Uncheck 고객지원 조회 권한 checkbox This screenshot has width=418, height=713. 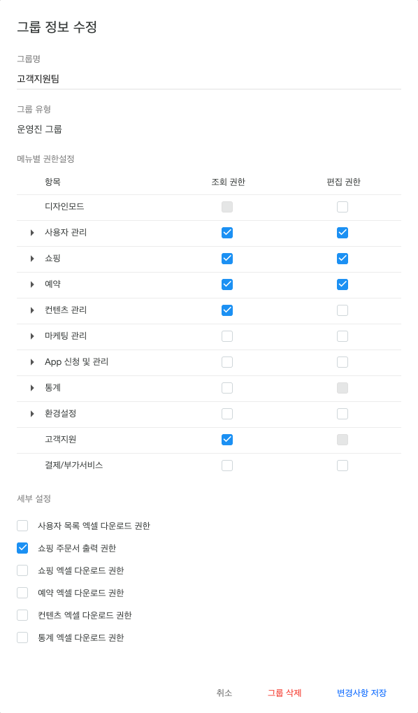pyautogui.click(x=227, y=440)
